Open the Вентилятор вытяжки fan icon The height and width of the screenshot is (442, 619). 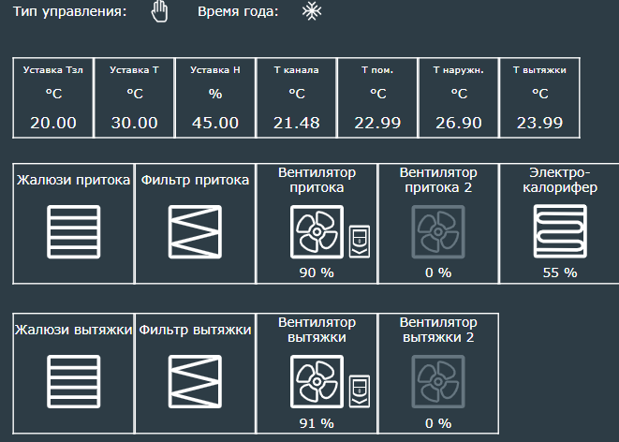coord(317,382)
